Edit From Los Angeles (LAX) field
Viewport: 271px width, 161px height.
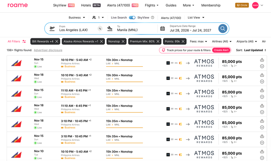(x=74, y=29)
